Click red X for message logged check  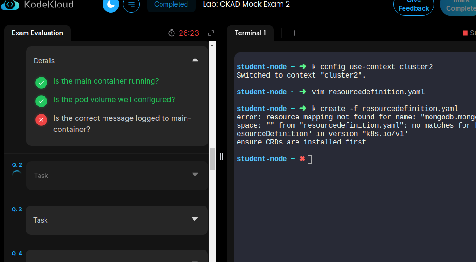[41, 120]
